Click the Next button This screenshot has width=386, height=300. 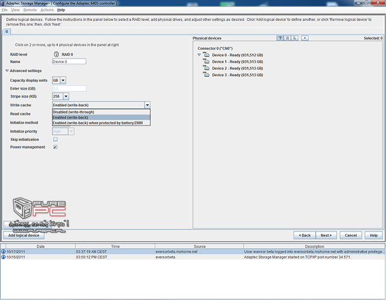pyautogui.click(x=326, y=236)
